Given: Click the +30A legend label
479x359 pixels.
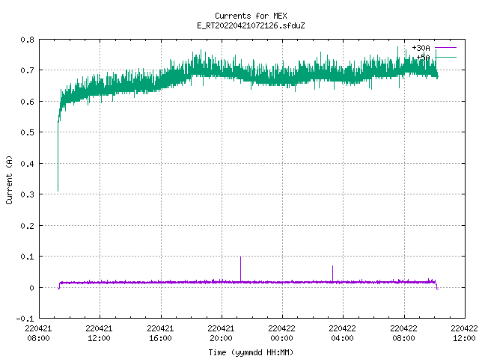Looking at the screenshot, I should [x=421, y=48].
